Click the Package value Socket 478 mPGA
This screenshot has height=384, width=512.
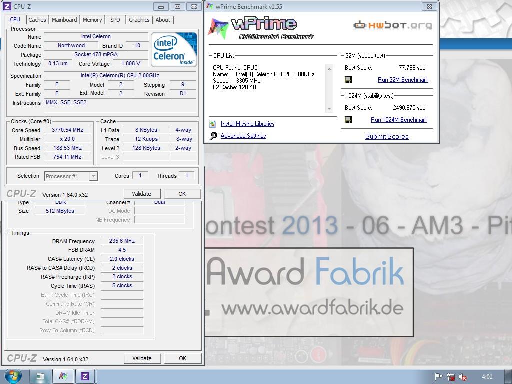pyautogui.click(x=96, y=54)
